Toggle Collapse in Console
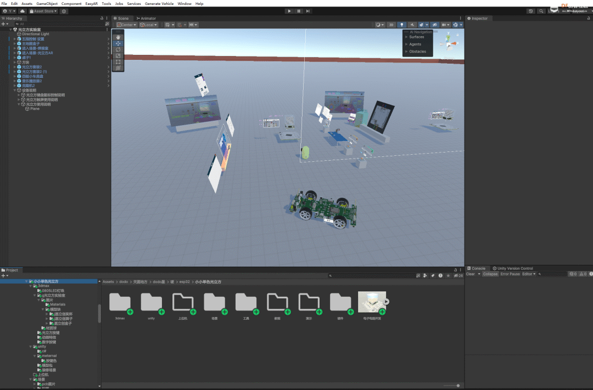593x390 pixels. [x=490, y=274]
